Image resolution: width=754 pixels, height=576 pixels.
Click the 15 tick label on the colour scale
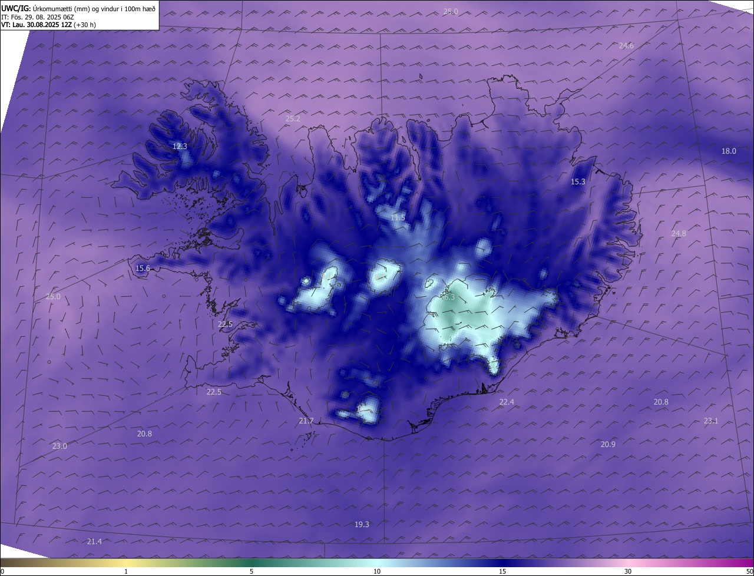click(x=502, y=571)
